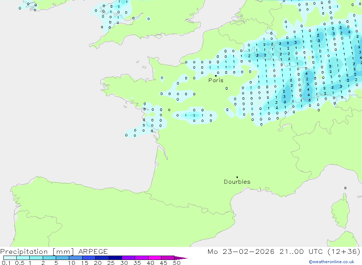Select the 0.1 mm lightest cyan legend swatch

pyautogui.click(x=10, y=258)
